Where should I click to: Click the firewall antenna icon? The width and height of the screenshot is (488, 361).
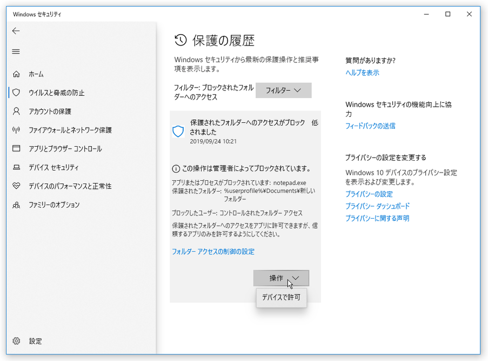pyautogui.click(x=16, y=130)
